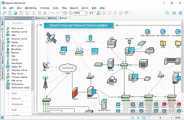Switch to the Medium tab
184x120 pixels.
(52, 18)
